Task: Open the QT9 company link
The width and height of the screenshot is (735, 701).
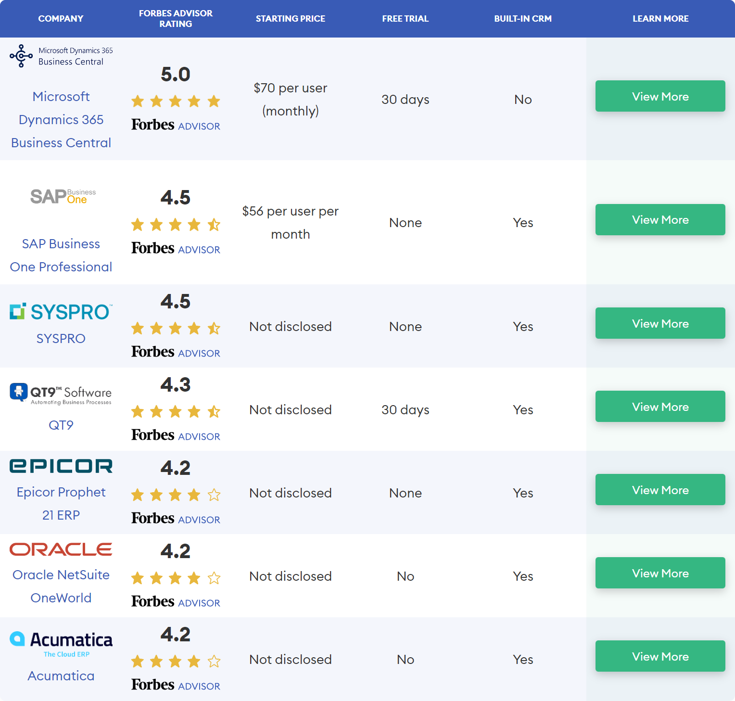Action: click(61, 425)
